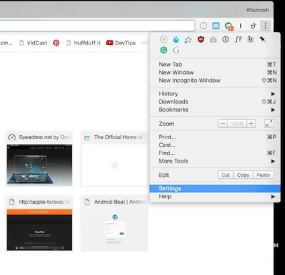Click the hand pointer extension icon in toolbar
The image size is (285, 275).
point(253,26)
